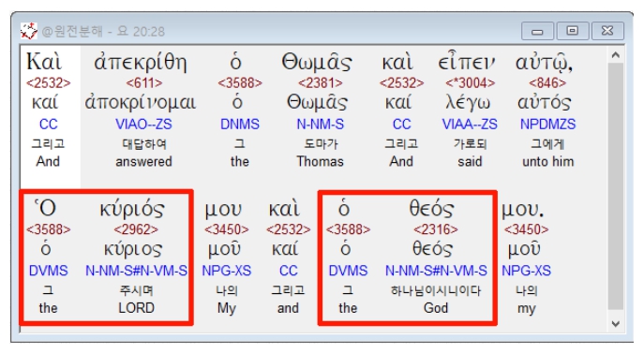The image size is (644, 354).
Task: Click Strong's number <2316> under θεός
Action: point(435,229)
